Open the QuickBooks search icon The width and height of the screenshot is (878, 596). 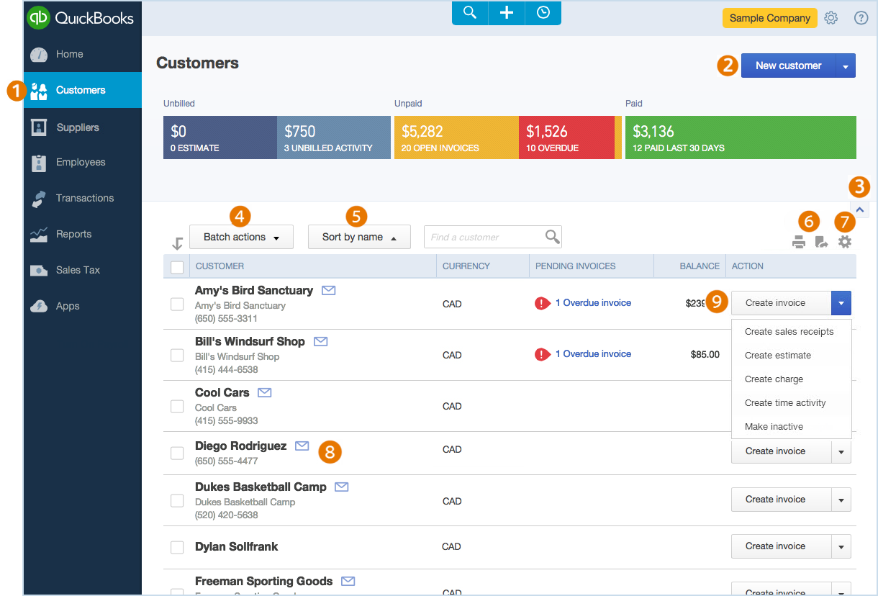[x=469, y=13]
